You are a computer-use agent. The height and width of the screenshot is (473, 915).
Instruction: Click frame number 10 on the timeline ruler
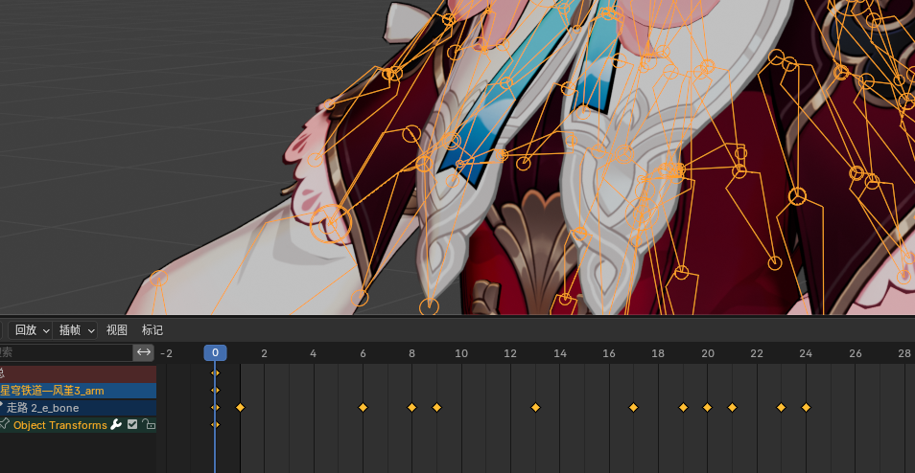point(461,353)
